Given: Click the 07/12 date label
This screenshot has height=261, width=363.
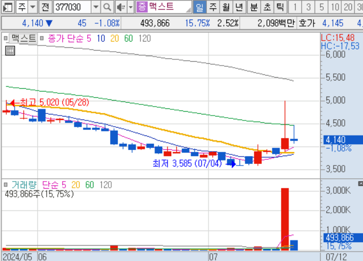Looking at the screenshot, I should pos(336,257).
